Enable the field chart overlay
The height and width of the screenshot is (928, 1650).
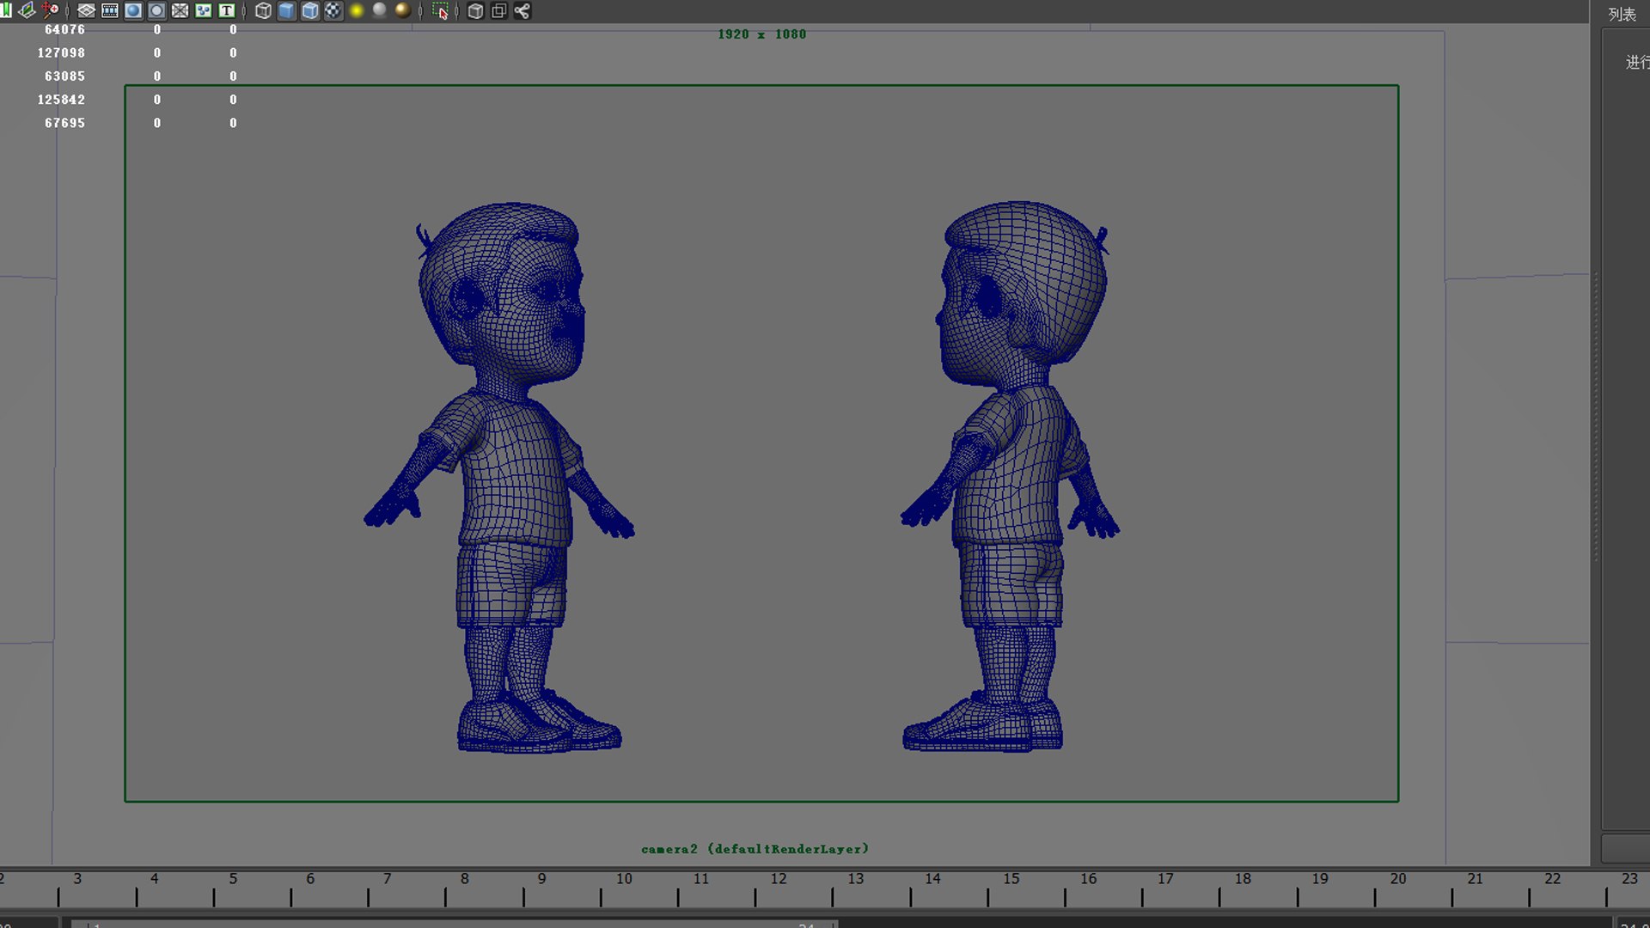point(180,11)
